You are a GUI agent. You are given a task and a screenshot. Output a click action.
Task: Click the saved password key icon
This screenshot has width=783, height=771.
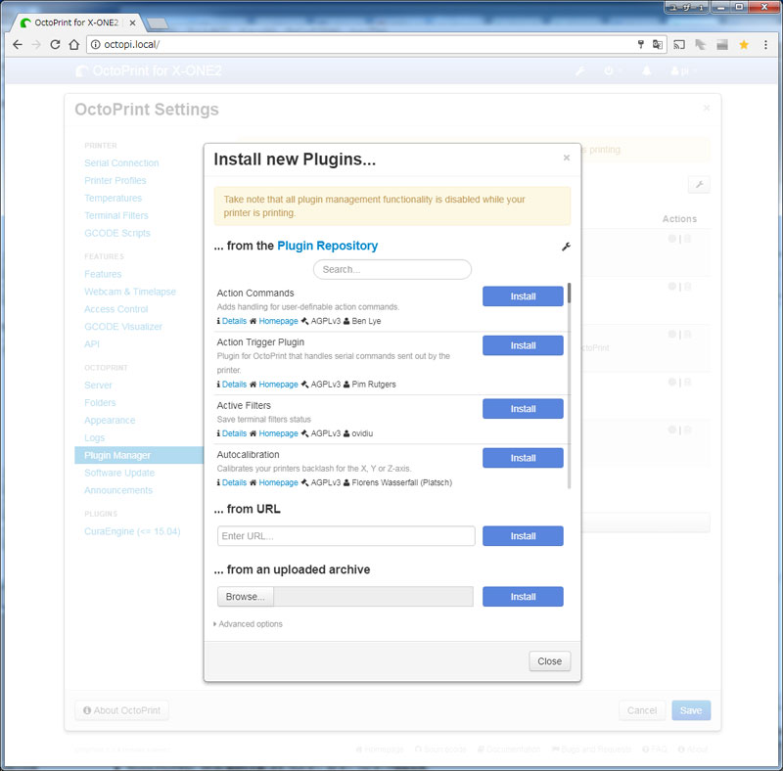[641, 44]
